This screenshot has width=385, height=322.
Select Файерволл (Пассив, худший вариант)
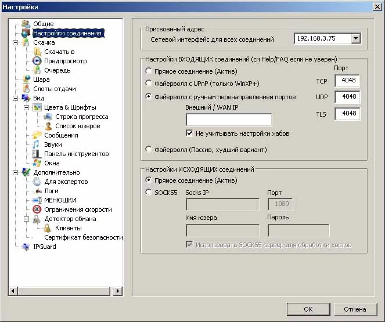click(148, 149)
